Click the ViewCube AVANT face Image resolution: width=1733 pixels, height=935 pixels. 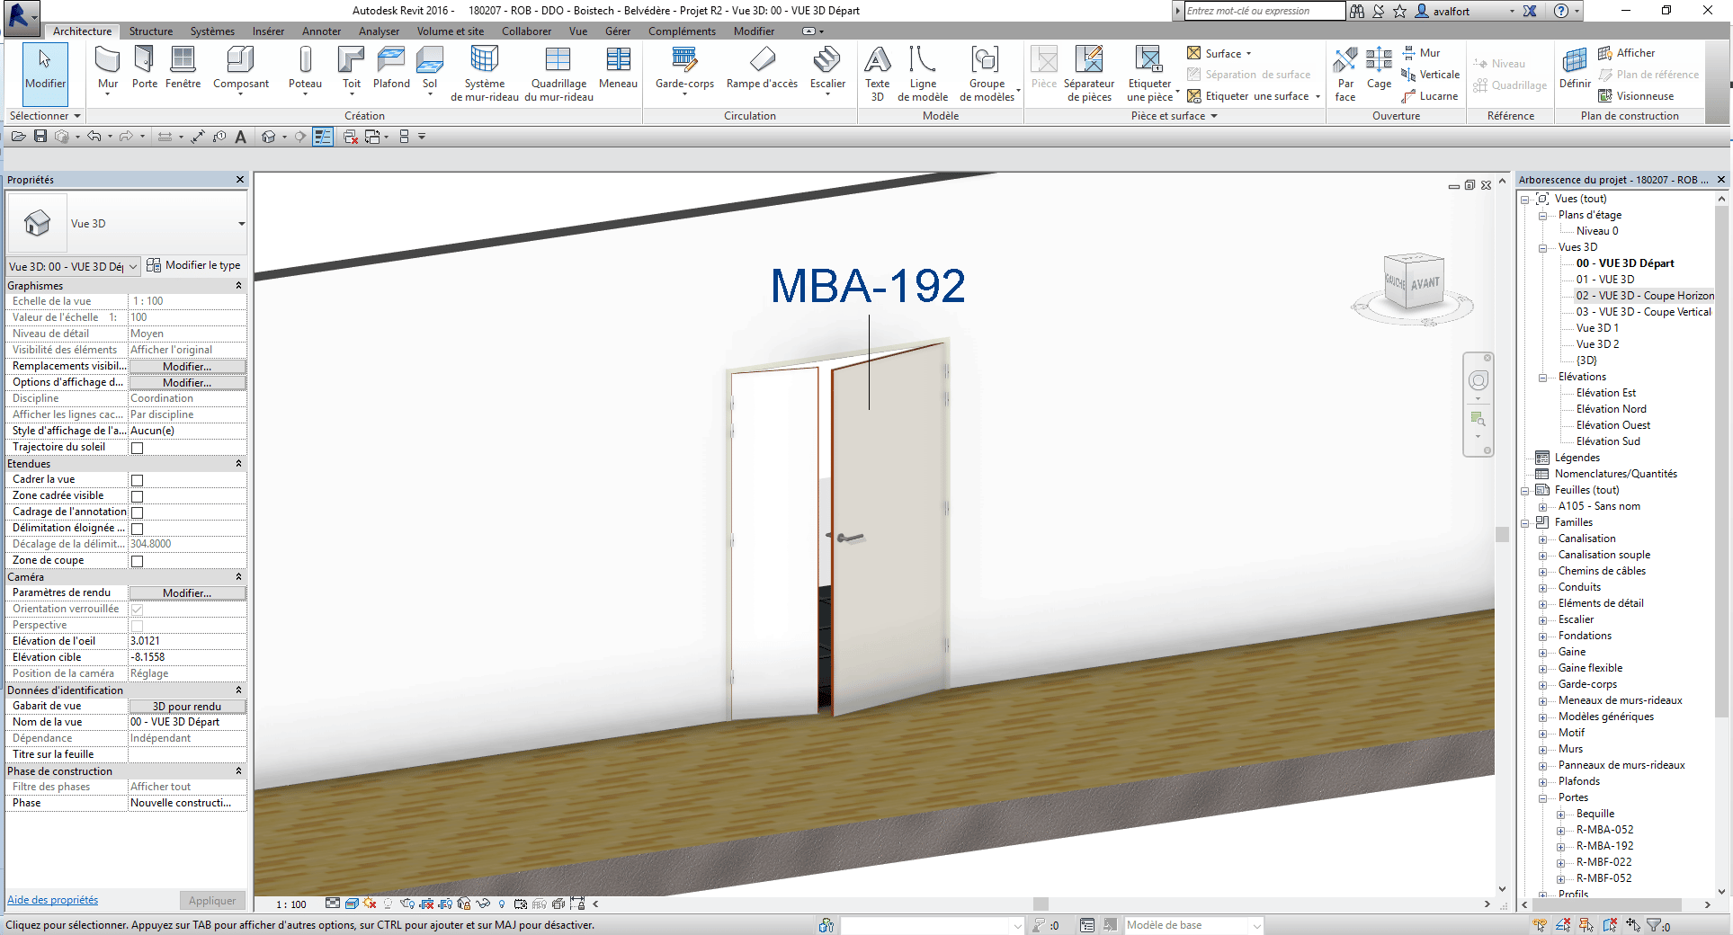click(x=1425, y=283)
